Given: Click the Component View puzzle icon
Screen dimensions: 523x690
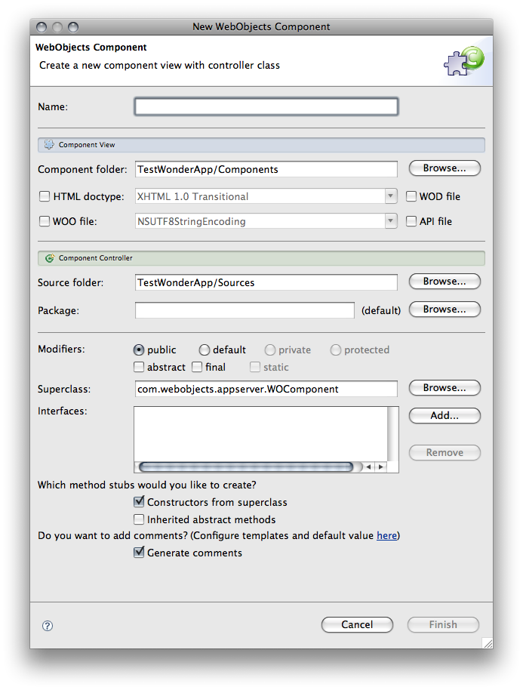Looking at the screenshot, I should pyautogui.click(x=49, y=145).
